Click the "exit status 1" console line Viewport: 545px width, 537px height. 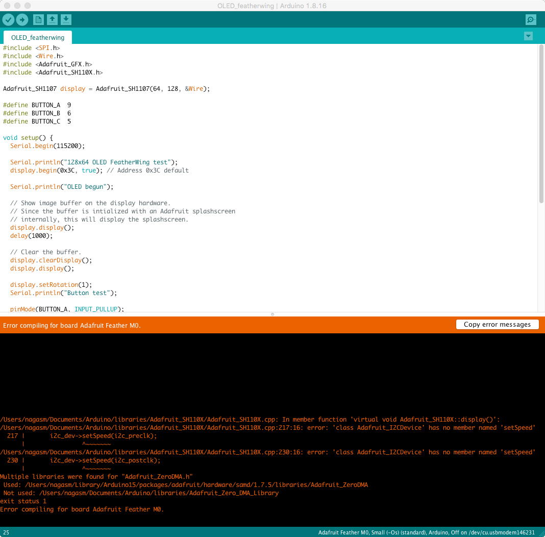point(23,501)
